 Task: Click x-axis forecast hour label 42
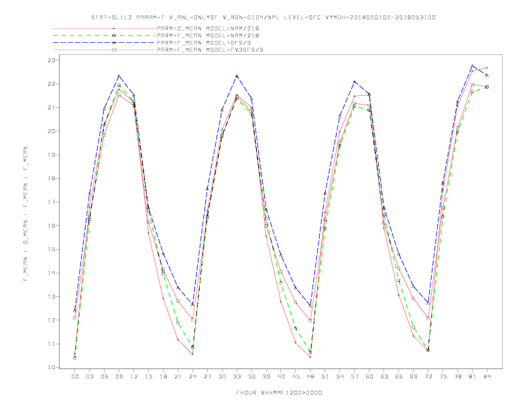tap(281, 377)
